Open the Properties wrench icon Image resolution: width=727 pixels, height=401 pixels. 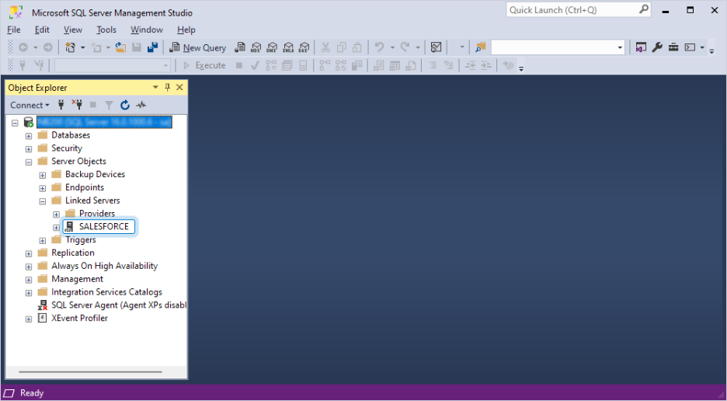(x=657, y=47)
